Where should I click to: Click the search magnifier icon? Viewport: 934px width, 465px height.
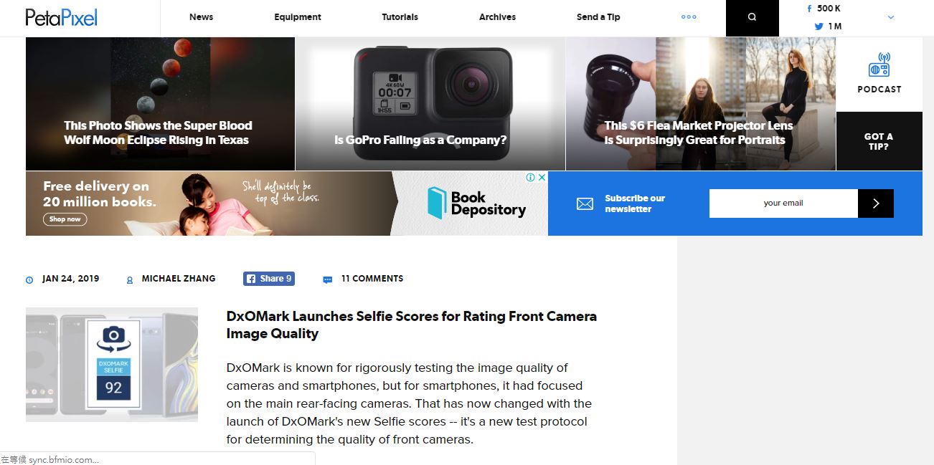click(752, 17)
